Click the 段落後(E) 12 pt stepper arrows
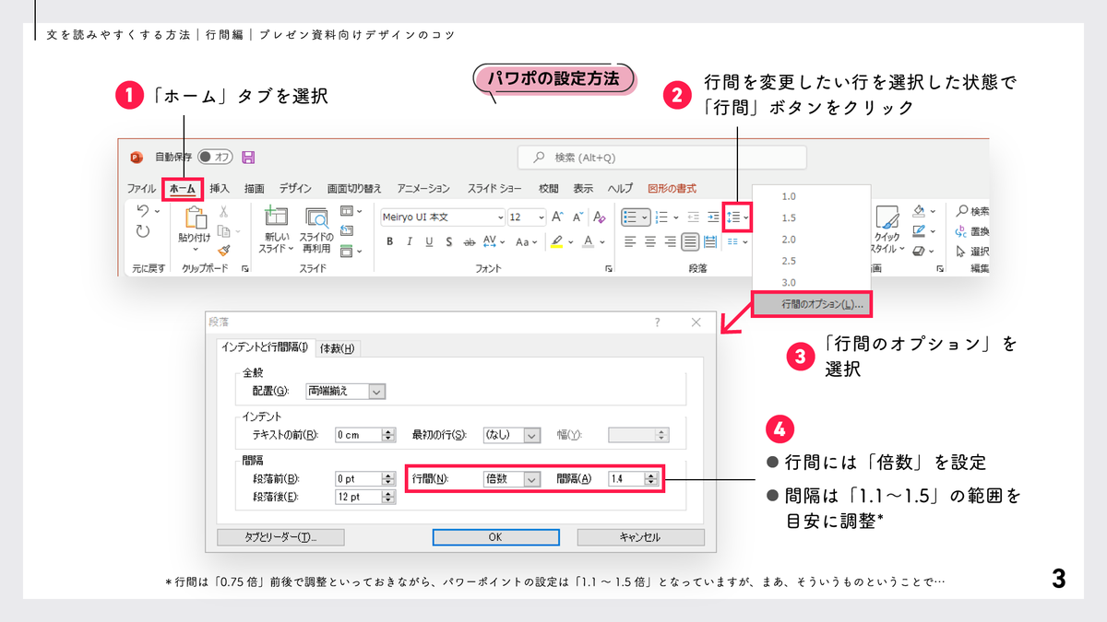1107x622 pixels. (x=388, y=498)
